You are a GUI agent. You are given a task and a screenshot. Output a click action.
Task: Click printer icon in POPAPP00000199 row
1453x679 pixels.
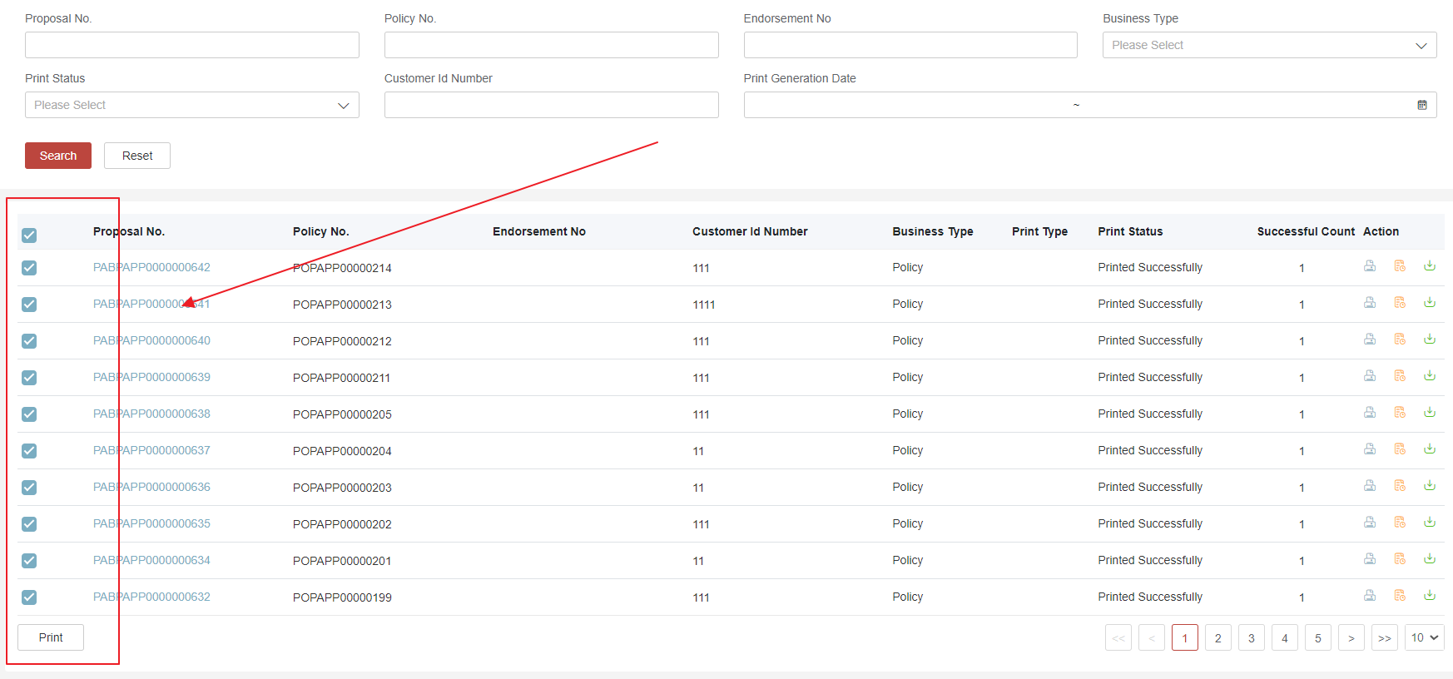[1369, 596]
